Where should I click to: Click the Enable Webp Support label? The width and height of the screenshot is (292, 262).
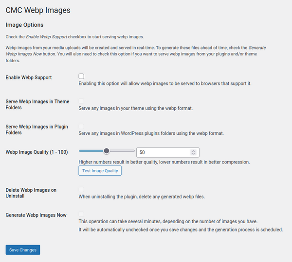[x=29, y=78]
